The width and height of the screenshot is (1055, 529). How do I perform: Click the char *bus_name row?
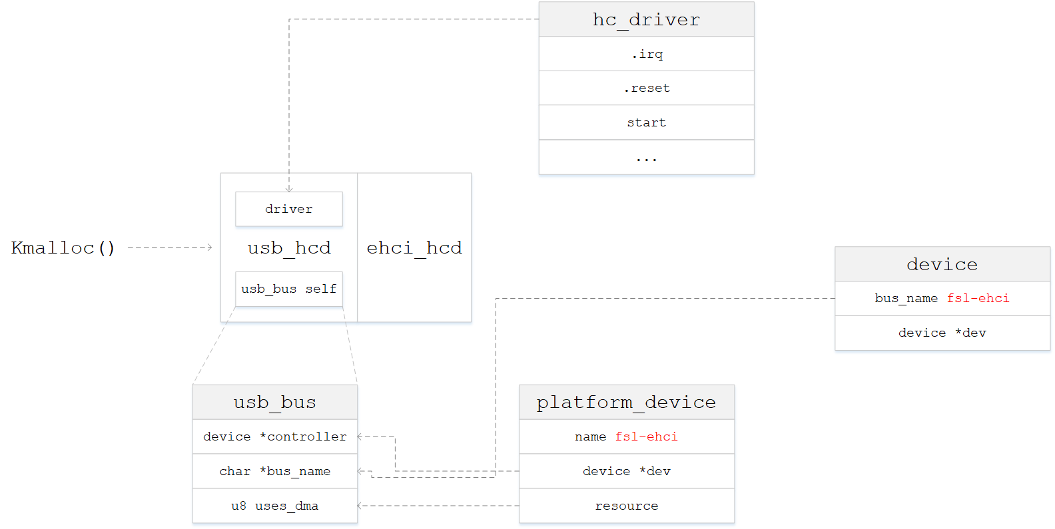(275, 471)
